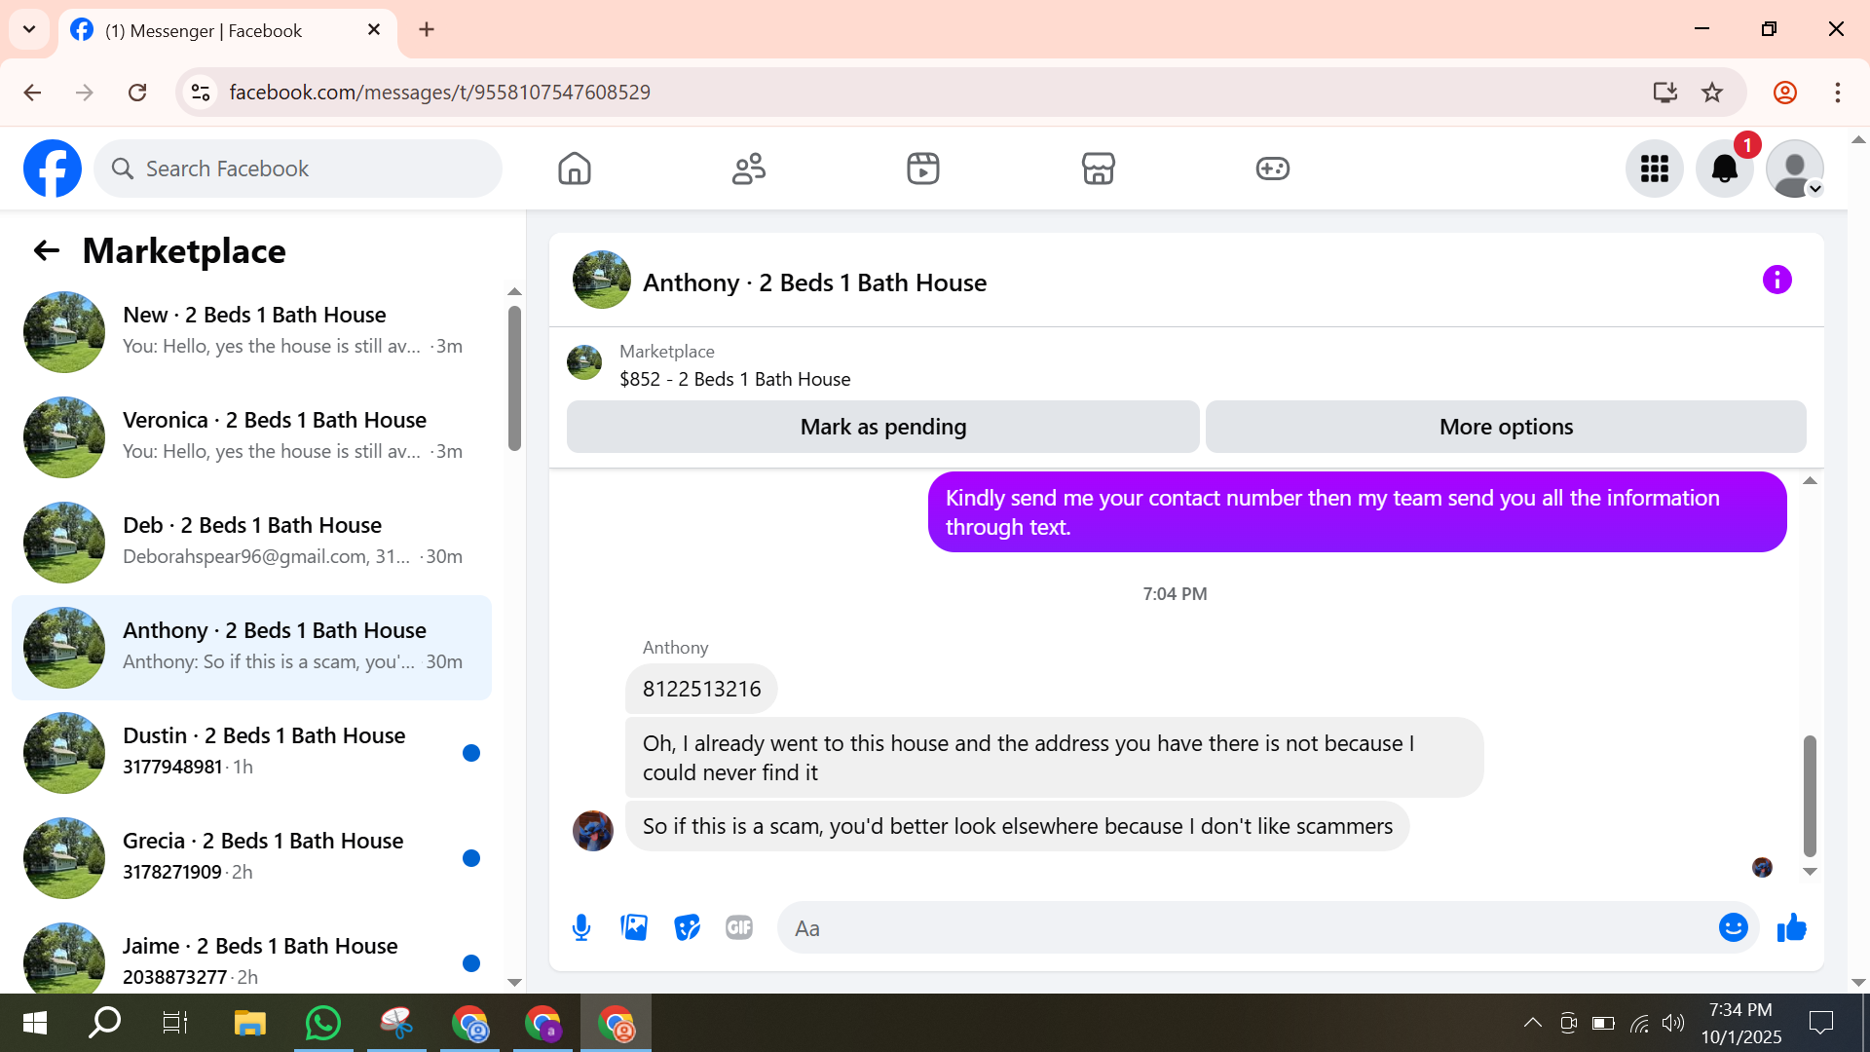1870x1052 pixels.
Task: Click the chat list vertical scrollbar
Action: click(x=514, y=379)
